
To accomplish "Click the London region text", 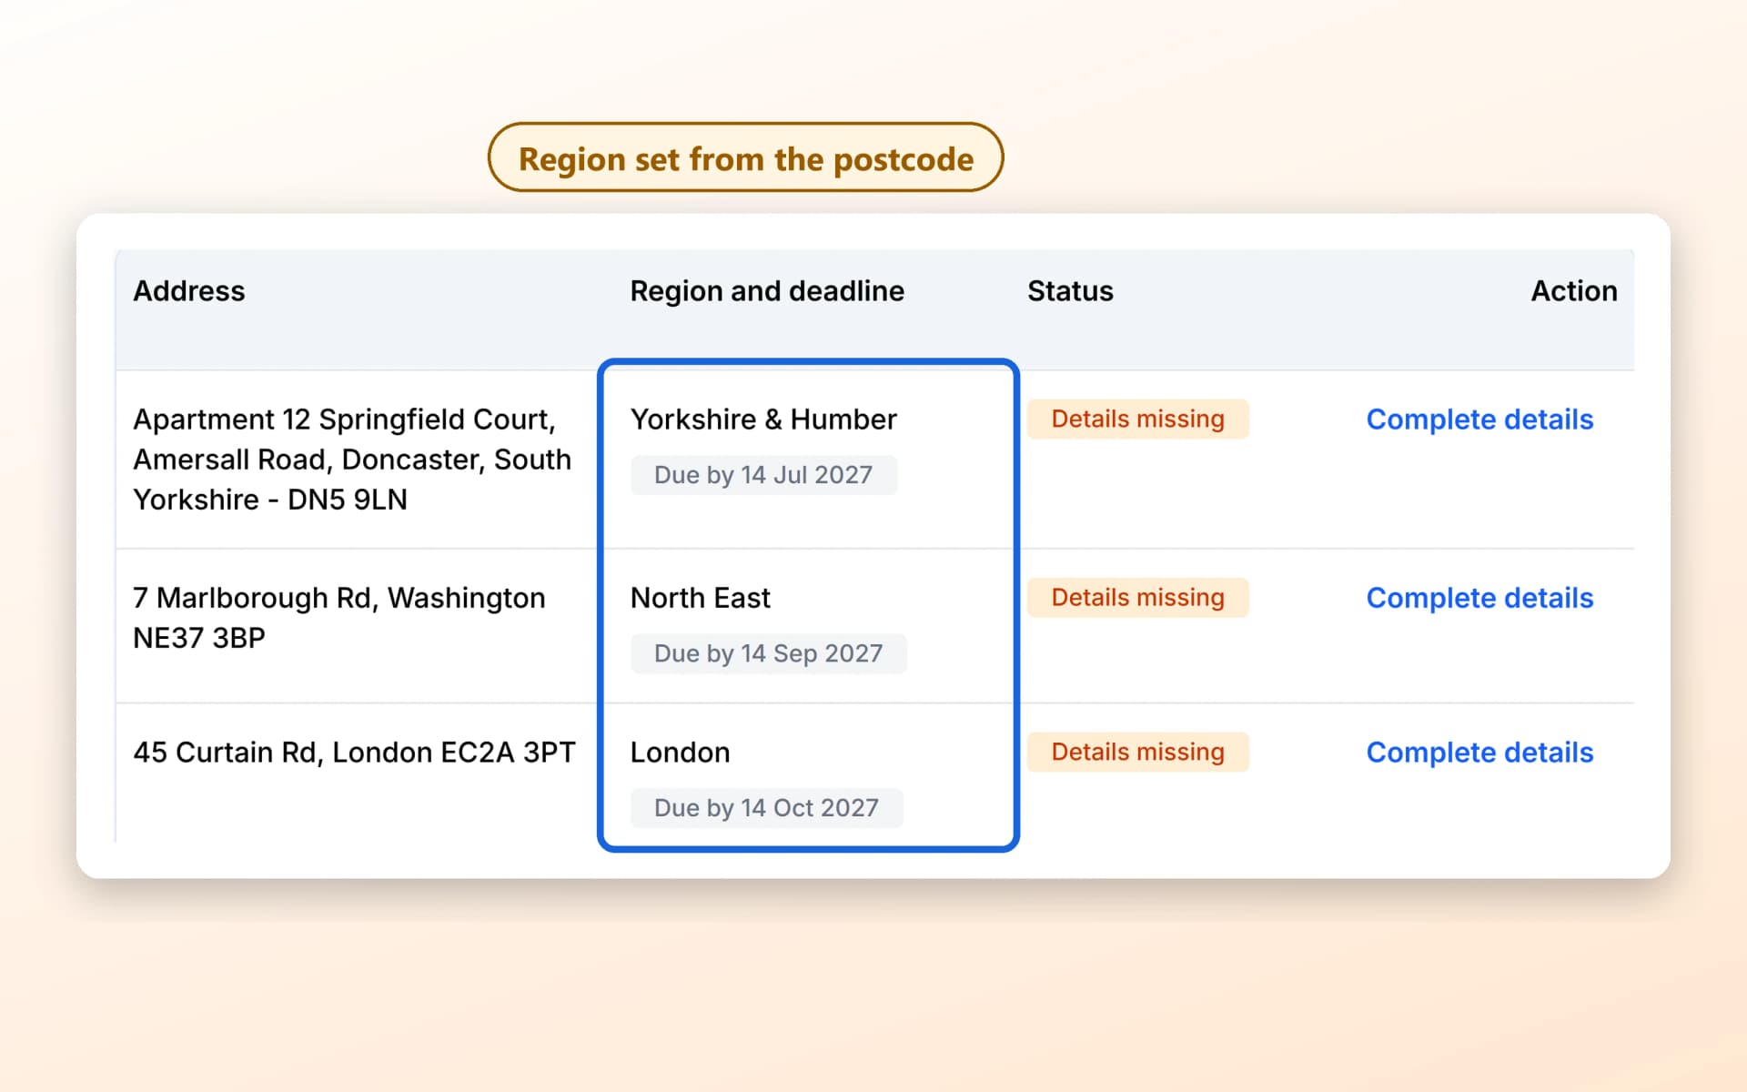I will (680, 753).
